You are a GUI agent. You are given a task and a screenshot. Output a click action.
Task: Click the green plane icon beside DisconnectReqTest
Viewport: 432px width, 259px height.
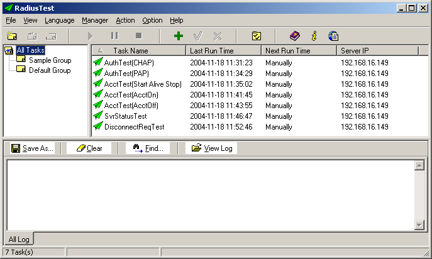98,126
